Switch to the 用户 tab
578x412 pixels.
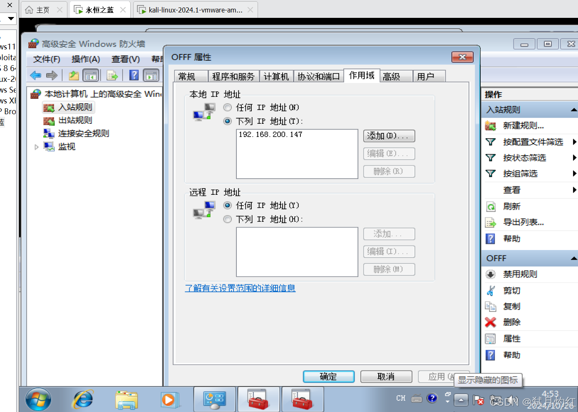(429, 76)
